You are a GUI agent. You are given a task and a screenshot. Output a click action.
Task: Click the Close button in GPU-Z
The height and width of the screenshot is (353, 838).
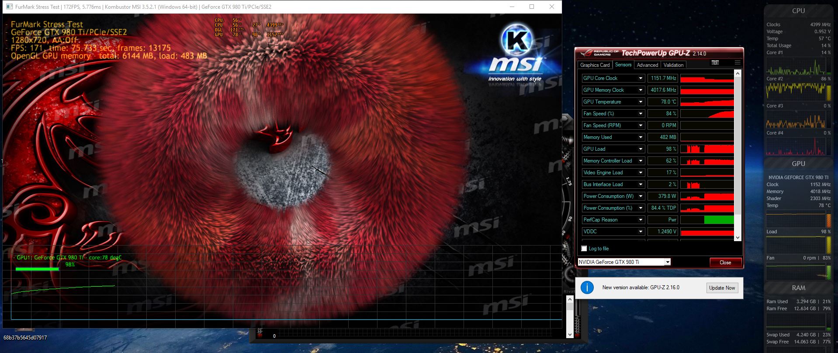pyautogui.click(x=725, y=263)
